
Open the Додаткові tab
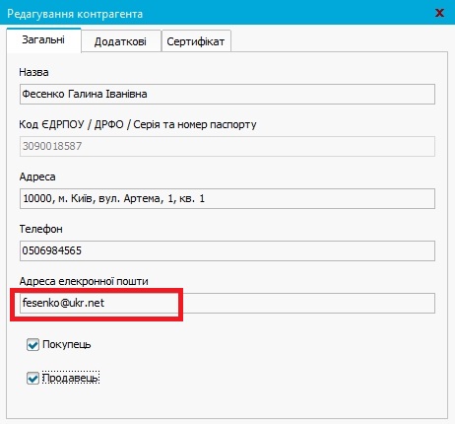[121, 41]
